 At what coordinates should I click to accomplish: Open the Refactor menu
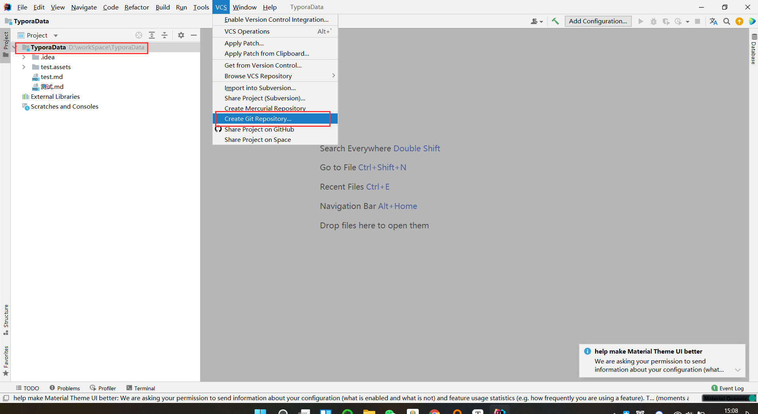pyautogui.click(x=136, y=7)
